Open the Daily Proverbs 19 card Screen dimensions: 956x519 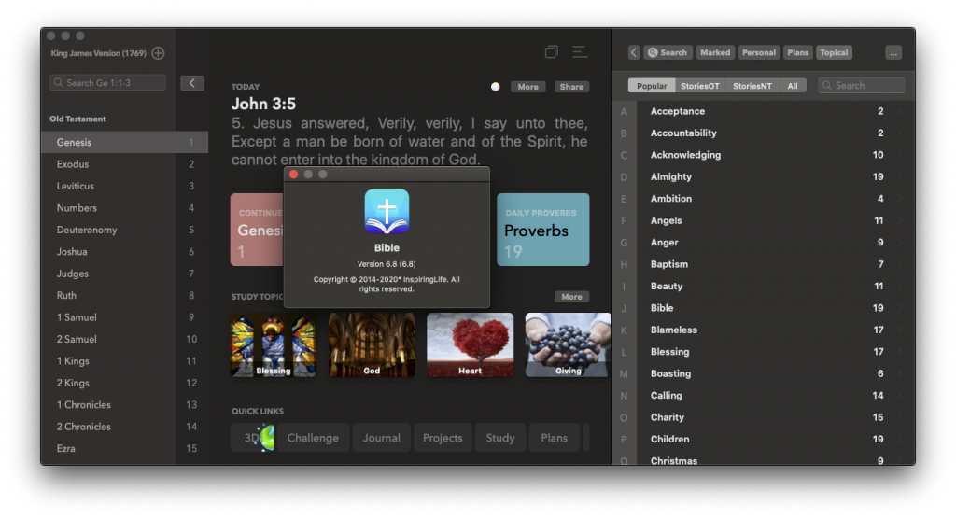click(x=543, y=230)
